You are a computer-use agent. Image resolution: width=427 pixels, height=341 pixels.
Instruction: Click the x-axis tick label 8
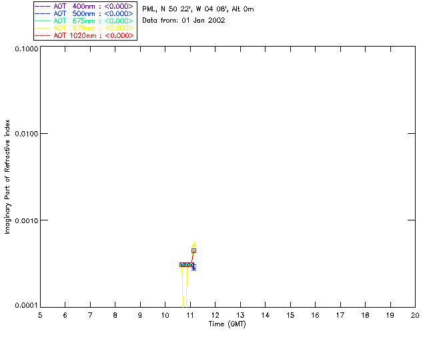(x=115, y=315)
